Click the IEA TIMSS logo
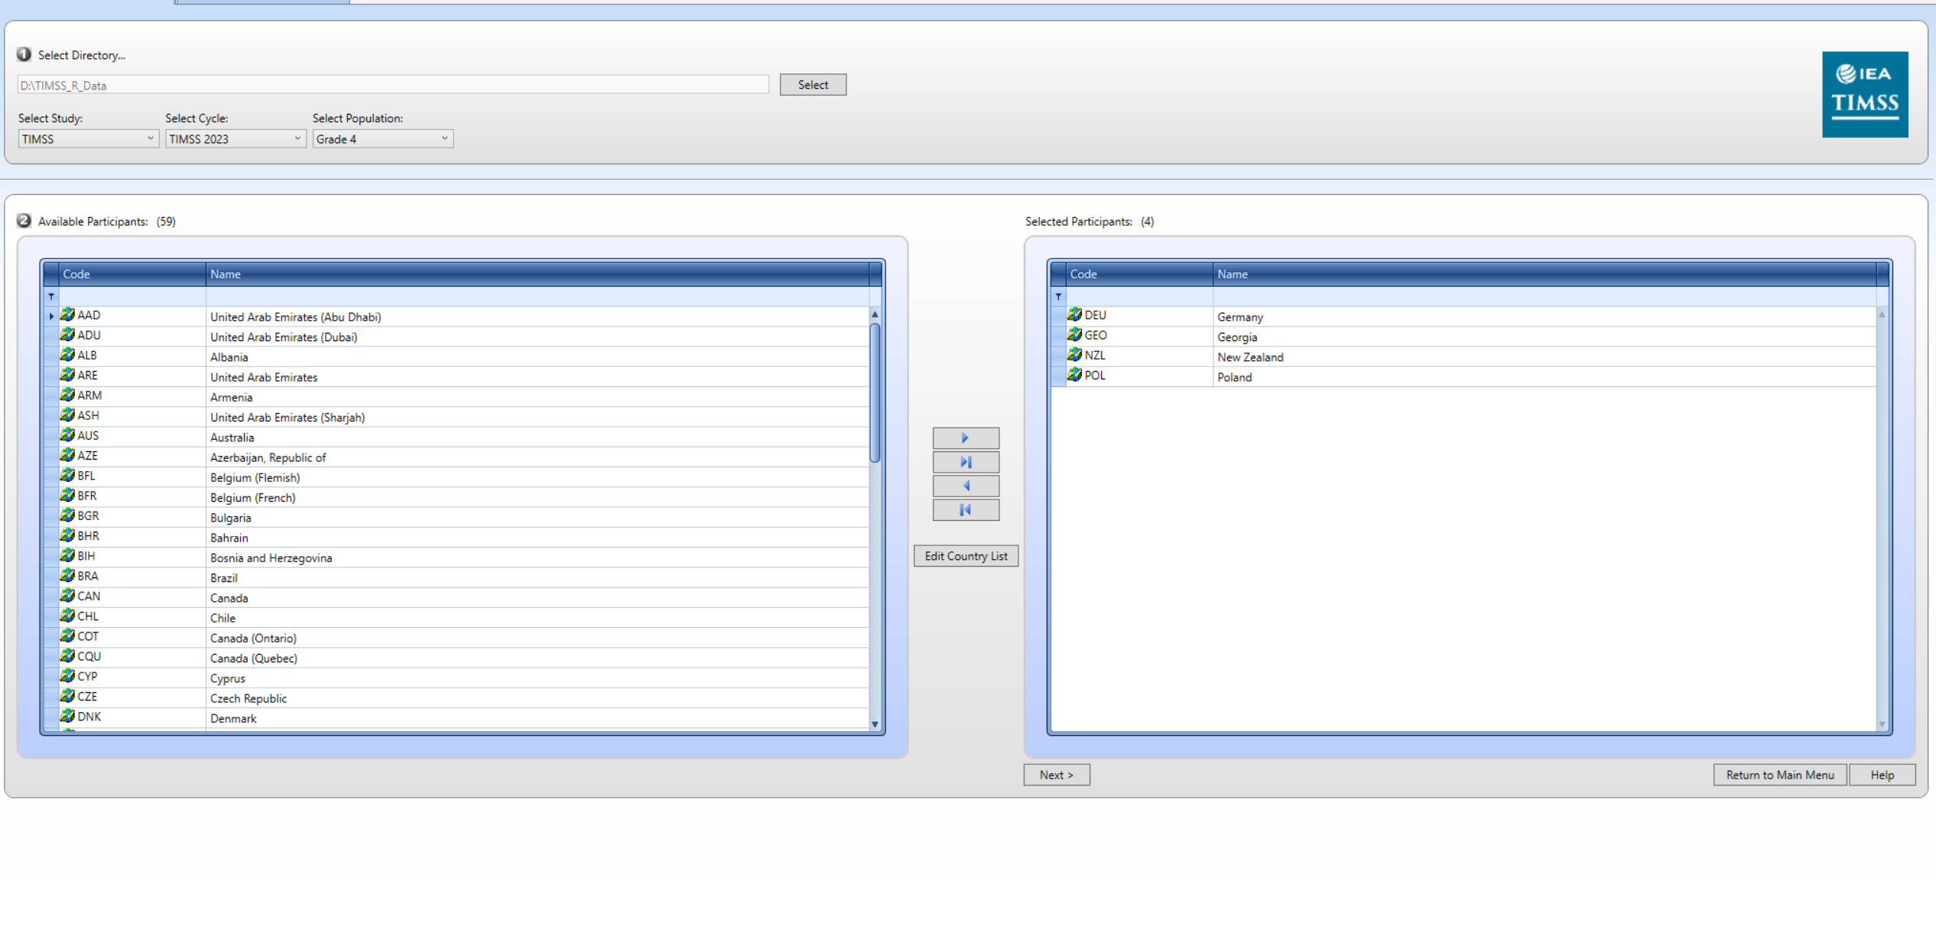This screenshot has width=1936, height=927. (x=1864, y=94)
